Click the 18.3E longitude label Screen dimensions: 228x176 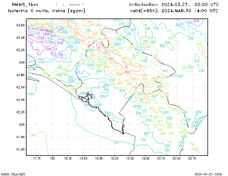[68, 158]
